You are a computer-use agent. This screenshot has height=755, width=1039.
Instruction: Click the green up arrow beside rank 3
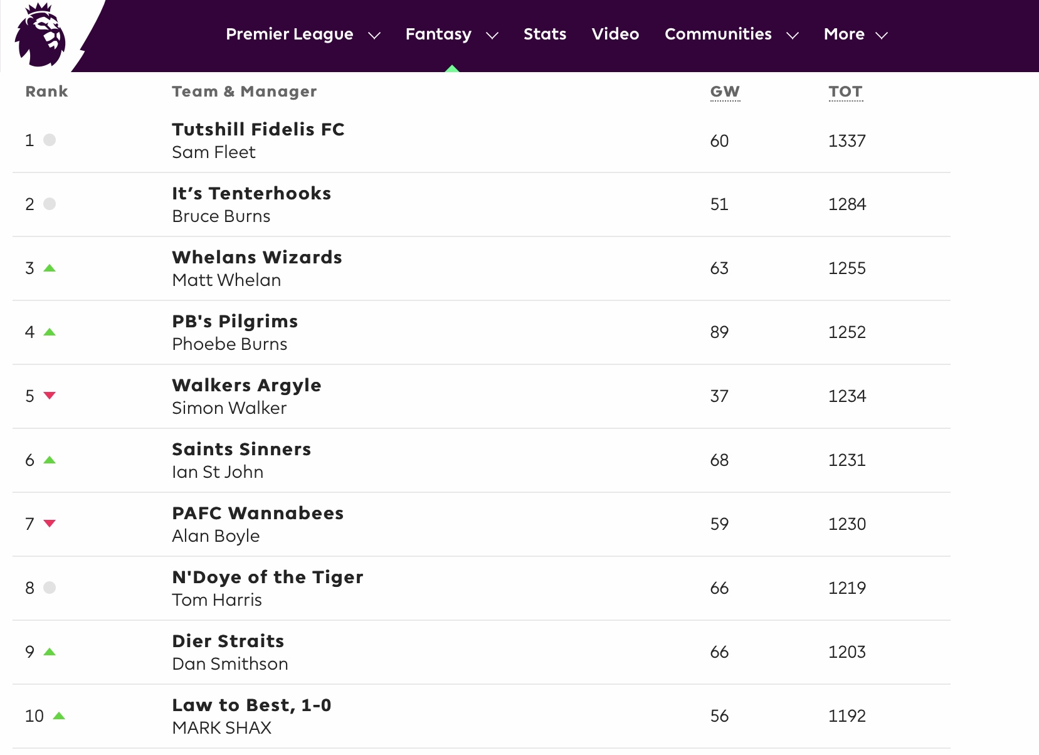50,268
